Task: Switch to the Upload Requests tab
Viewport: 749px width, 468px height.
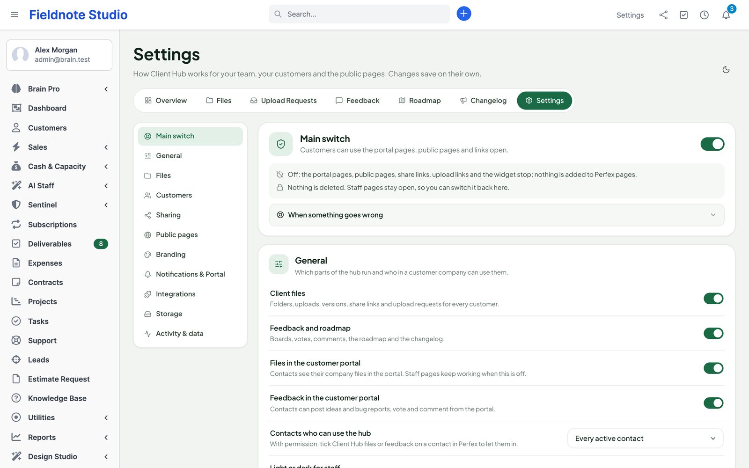Action: (x=283, y=101)
